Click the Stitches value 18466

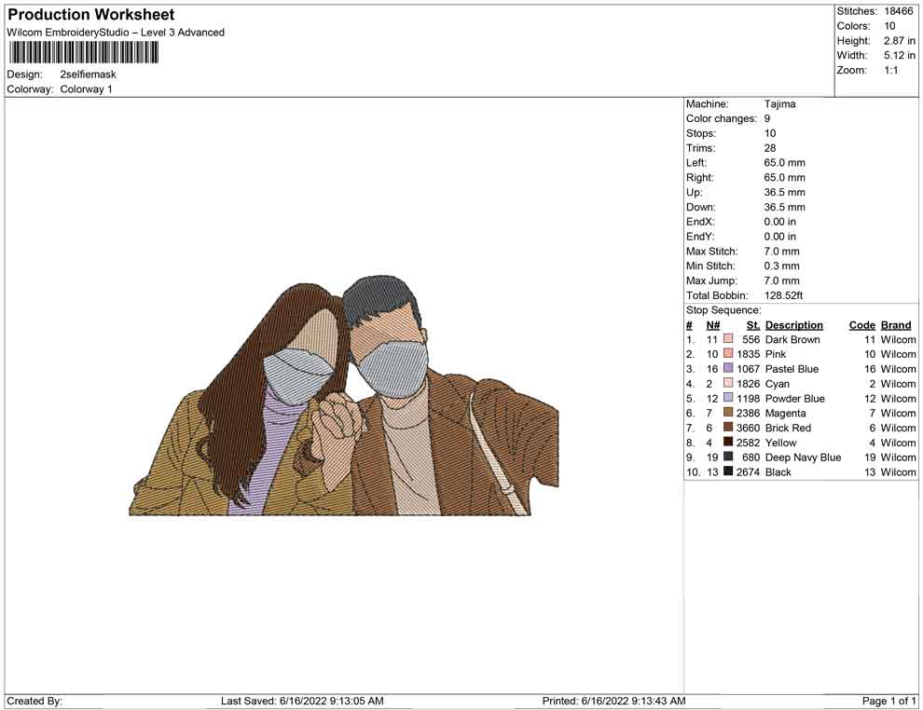coord(898,11)
